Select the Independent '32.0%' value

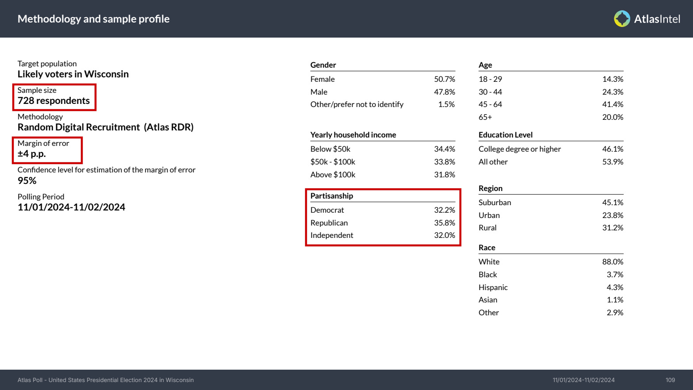[444, 235]
